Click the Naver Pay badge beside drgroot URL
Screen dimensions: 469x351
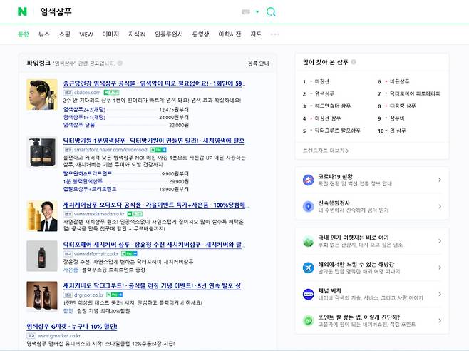click(x=115, y=295)
